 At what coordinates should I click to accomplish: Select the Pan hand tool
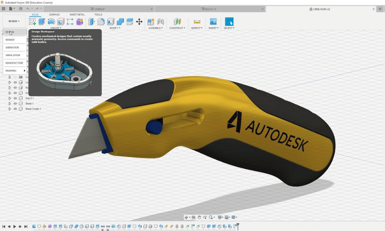click(199, 217)
